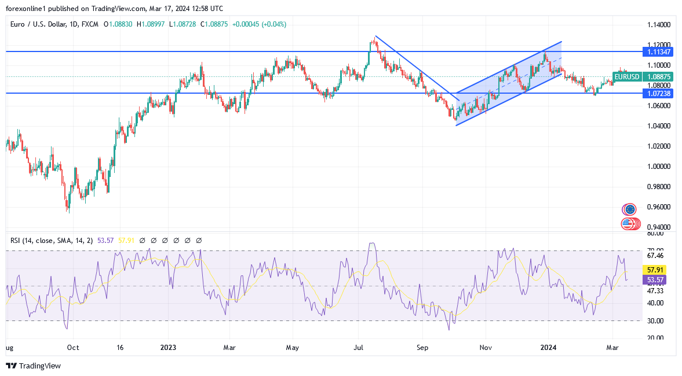Viewport: 682px width, 376px height.
Task: Click the 67.46 RSI scale value
Action: pyautogui.click(x=655, y=256)
